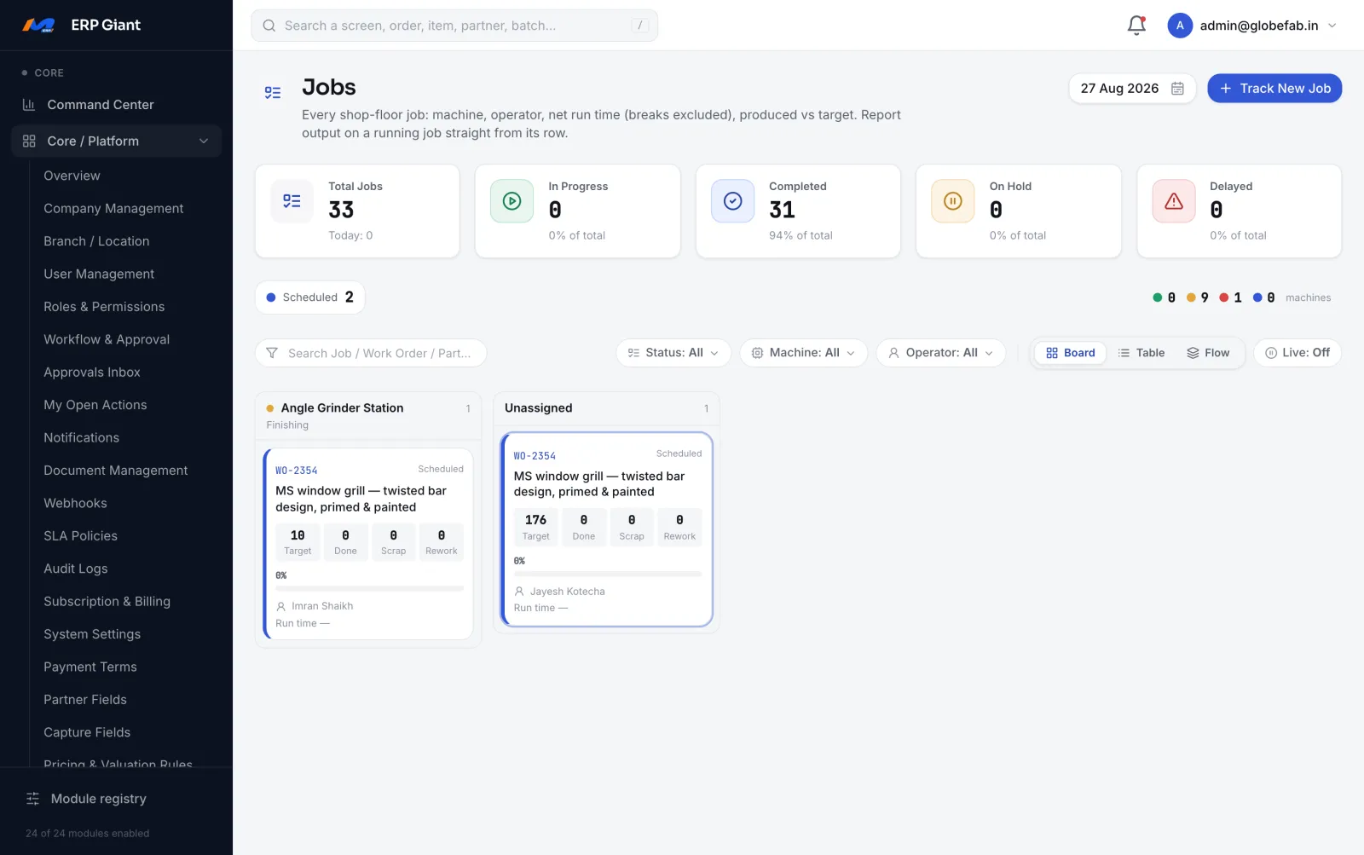This screenshot has width=1364, height=855.
Task: Open Module registry link
Action: (x=98, y=799)
